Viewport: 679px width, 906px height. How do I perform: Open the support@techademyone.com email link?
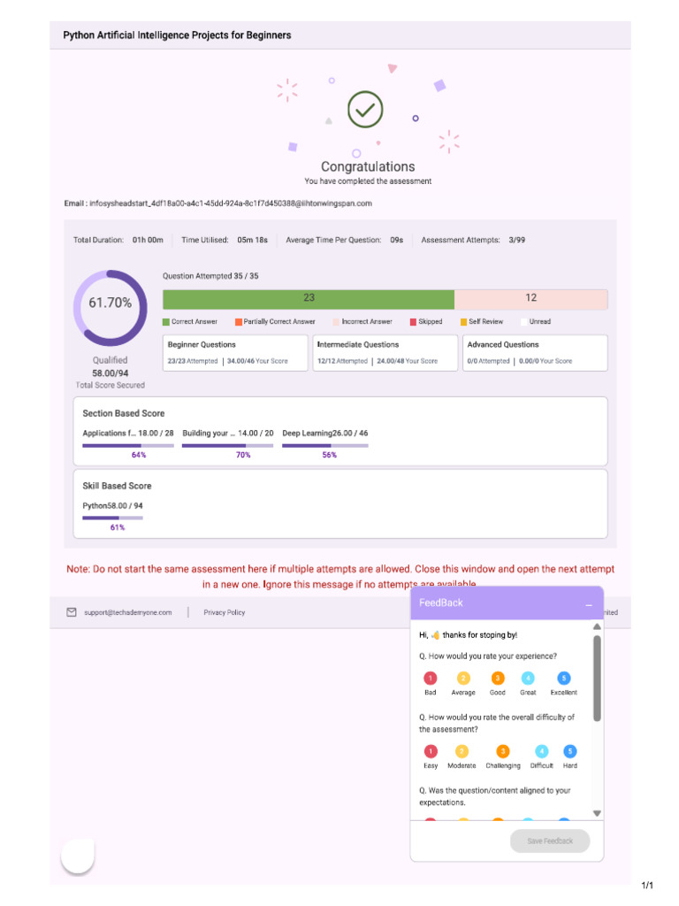(127, 612)
